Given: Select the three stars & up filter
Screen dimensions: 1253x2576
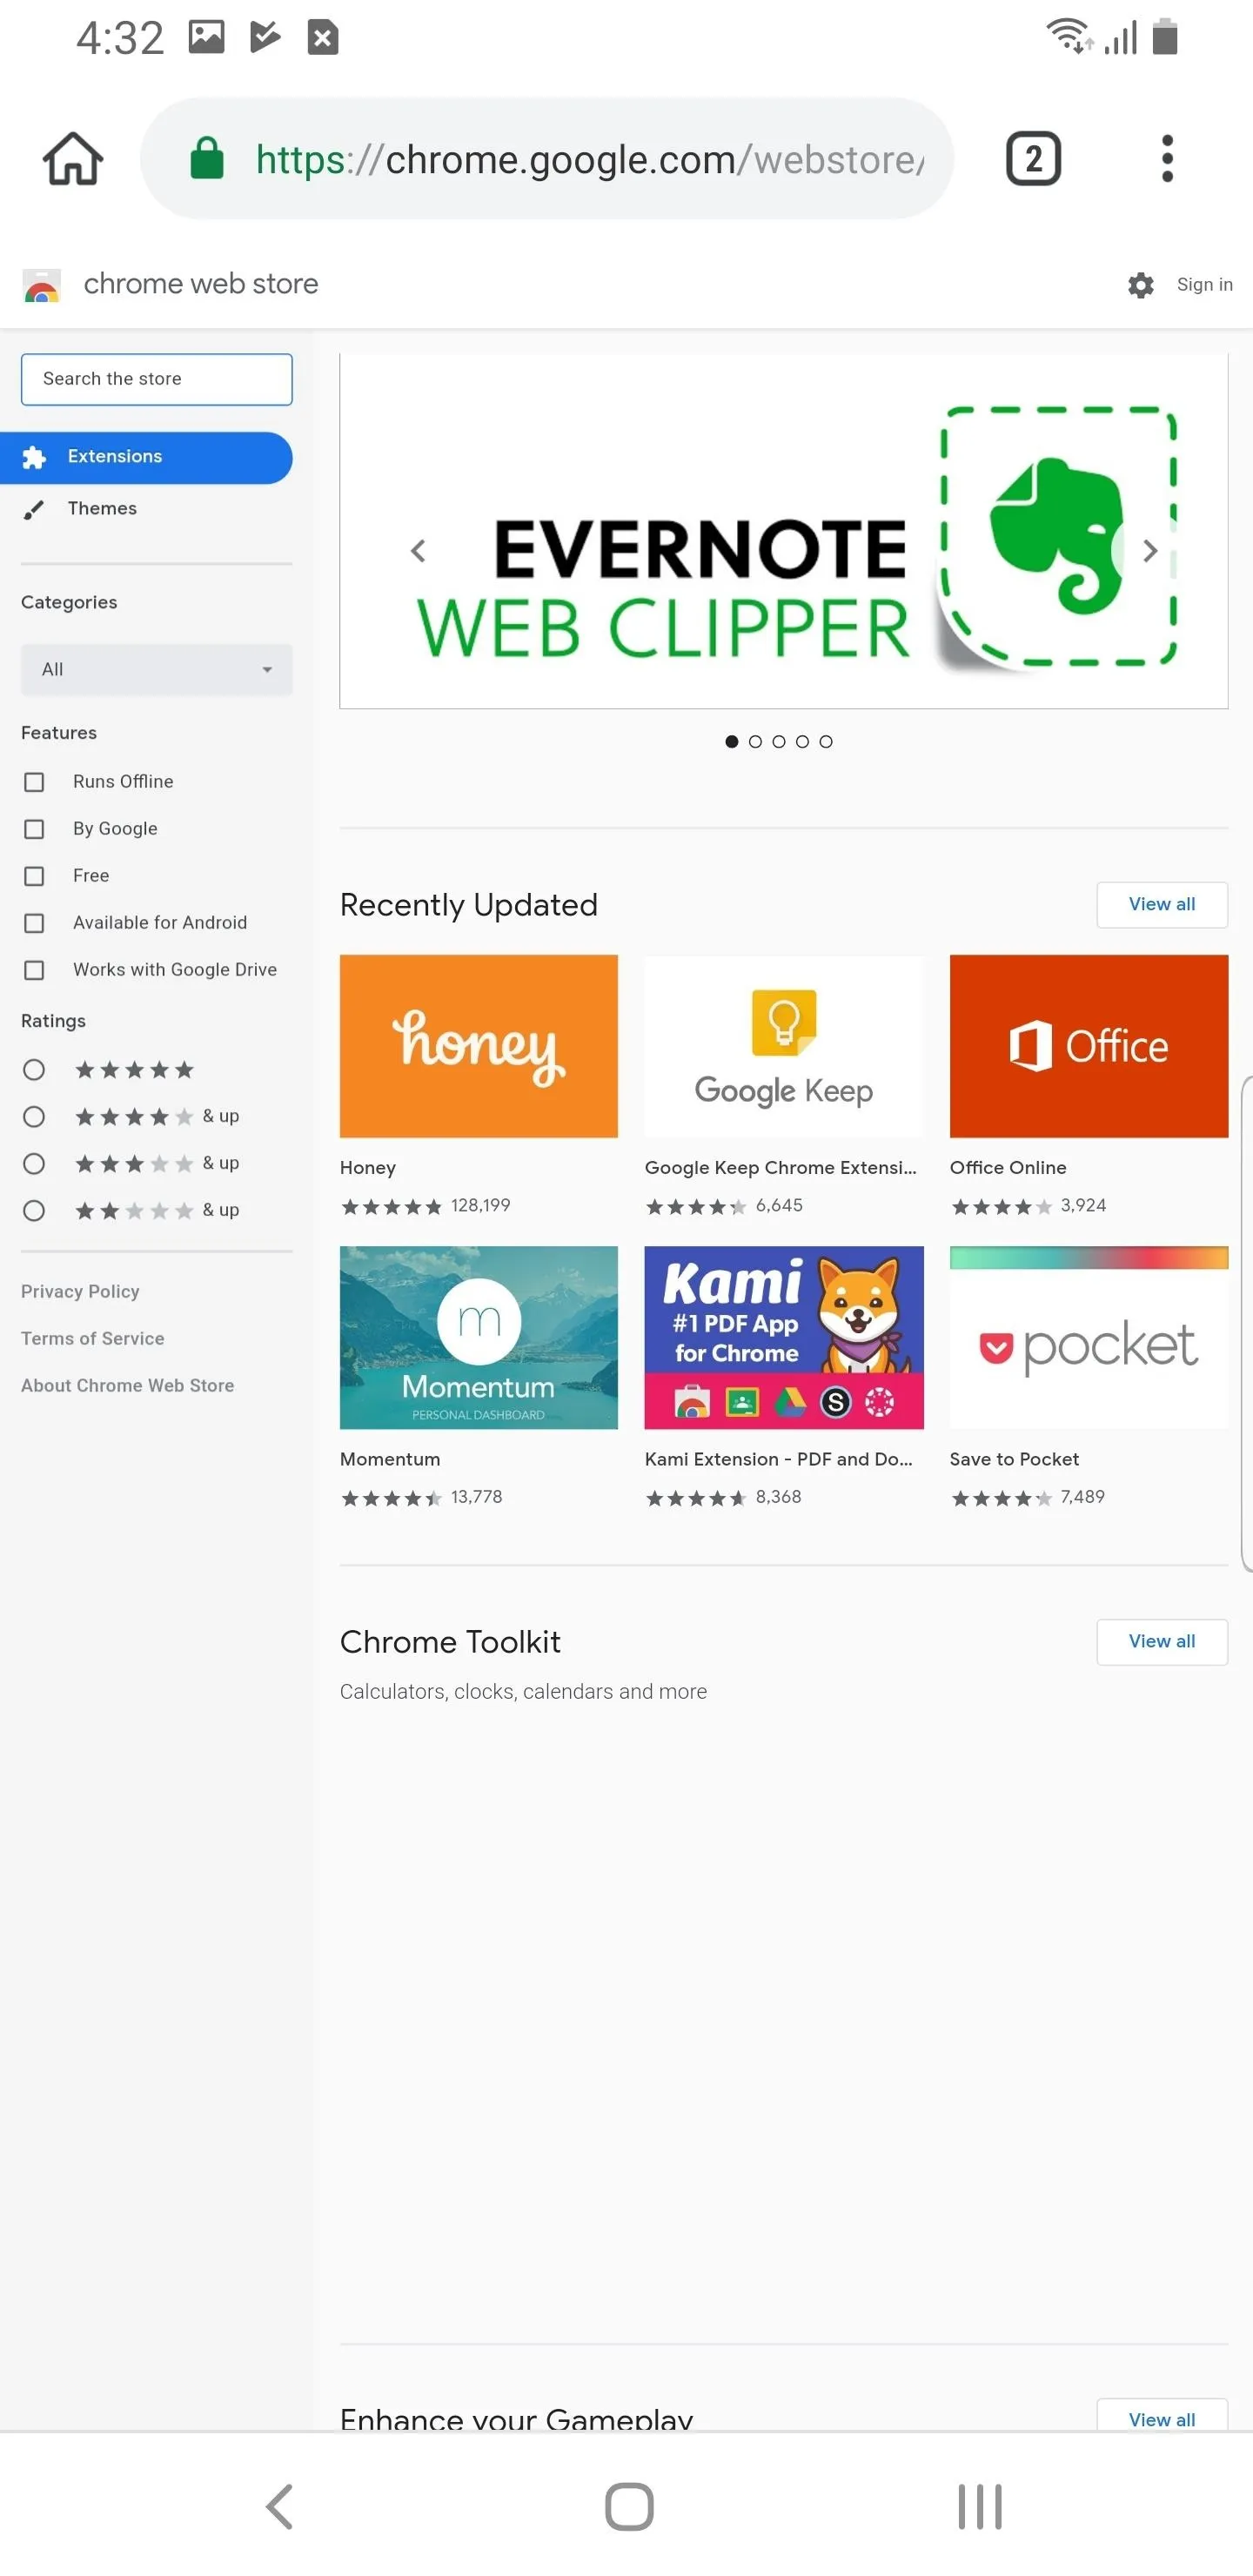Looking at the screenshot, I should click(x=34, y=1164).
